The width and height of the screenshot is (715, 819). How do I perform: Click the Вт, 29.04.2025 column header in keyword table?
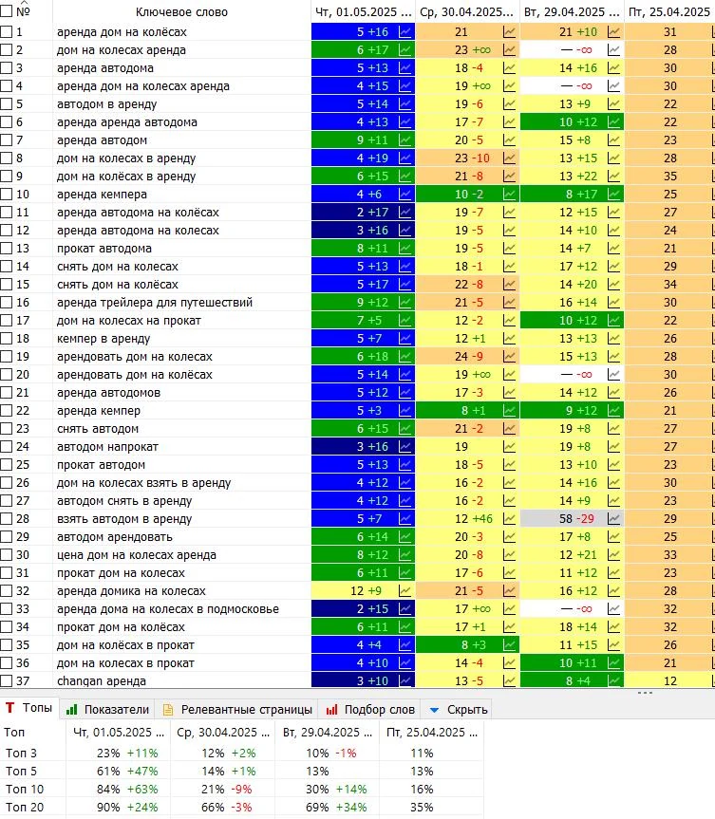coord(572,12)
